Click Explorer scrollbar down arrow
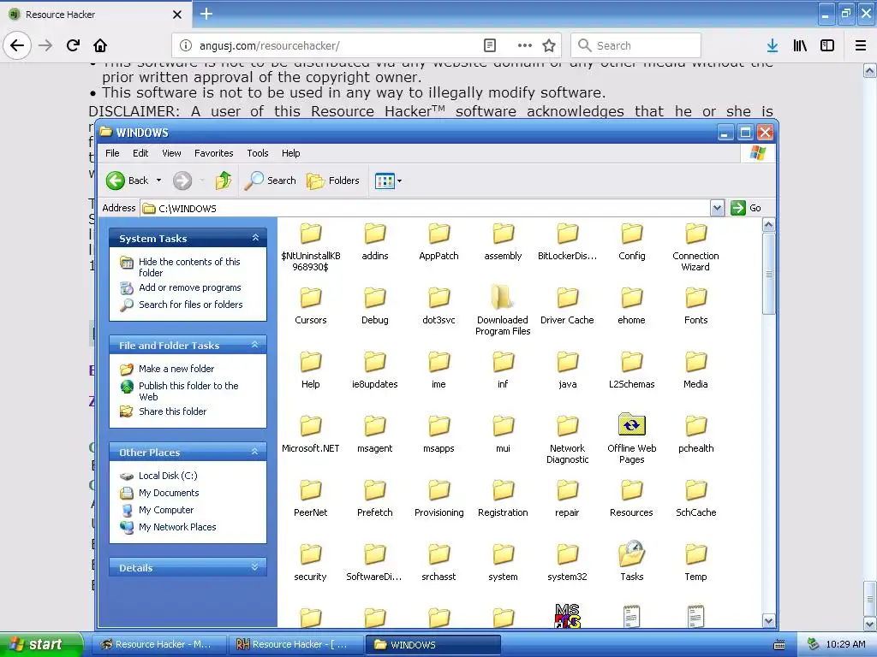The height and width of the screenshot is (657, 877). [768, 621]
